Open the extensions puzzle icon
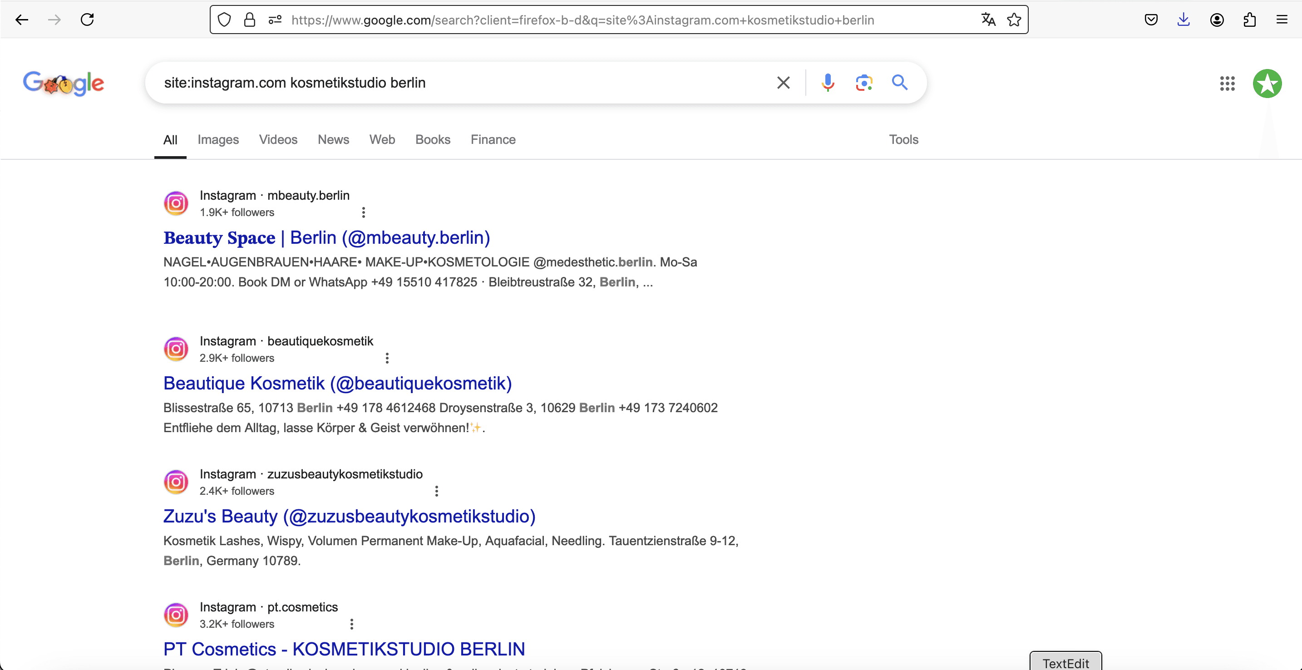Image resolution: width=1302 pixels, height=670 pixels. (1249, 20)
